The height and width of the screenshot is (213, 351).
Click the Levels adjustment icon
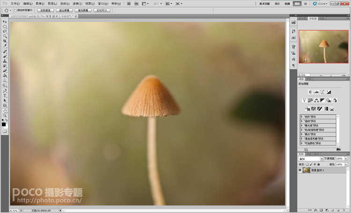click(316, 92)
